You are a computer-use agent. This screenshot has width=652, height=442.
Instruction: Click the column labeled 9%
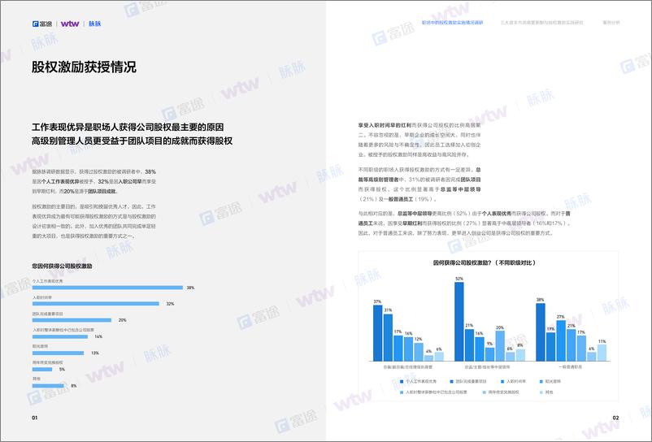point(490,354)
